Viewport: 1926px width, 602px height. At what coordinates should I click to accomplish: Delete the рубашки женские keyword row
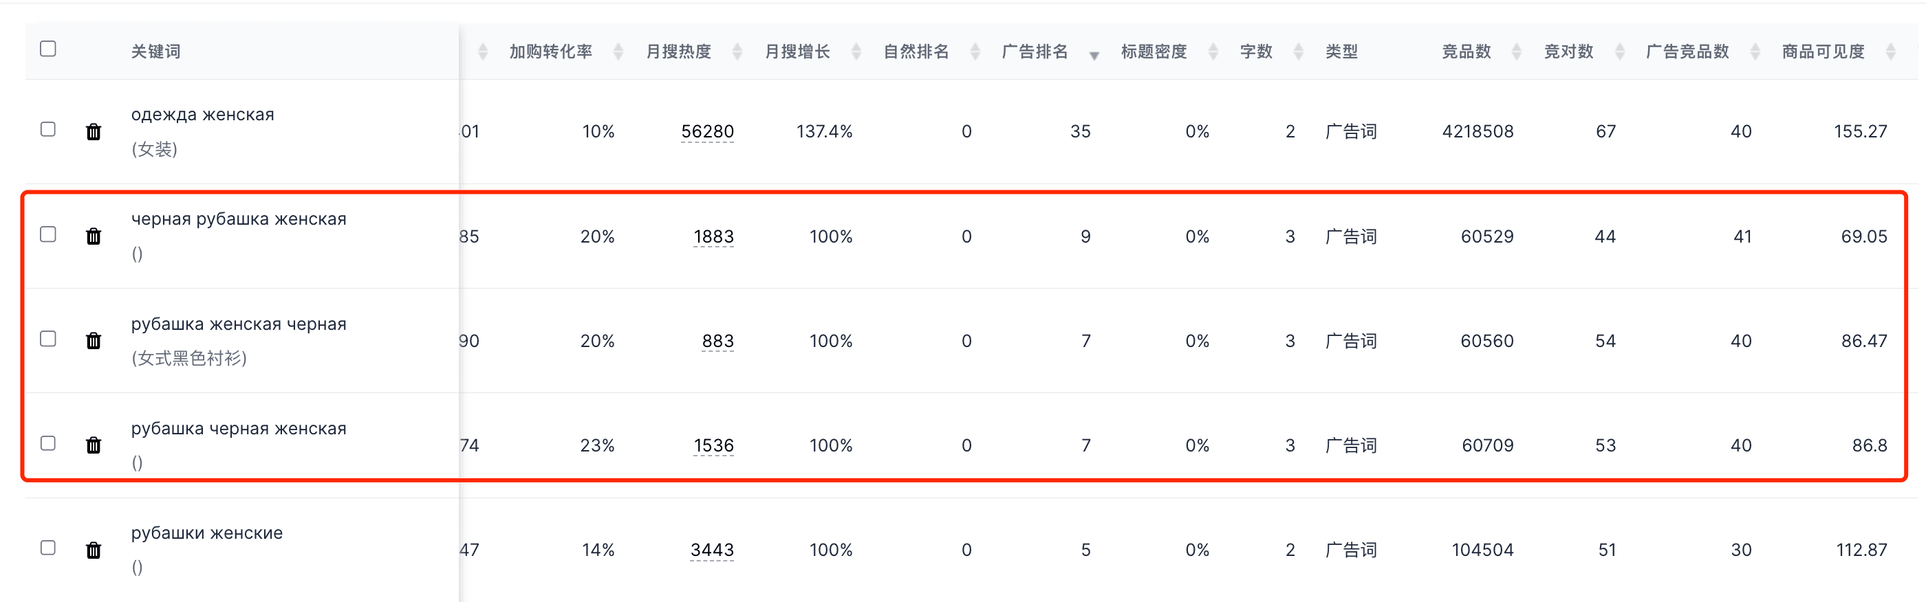click(x=94, y=550)
